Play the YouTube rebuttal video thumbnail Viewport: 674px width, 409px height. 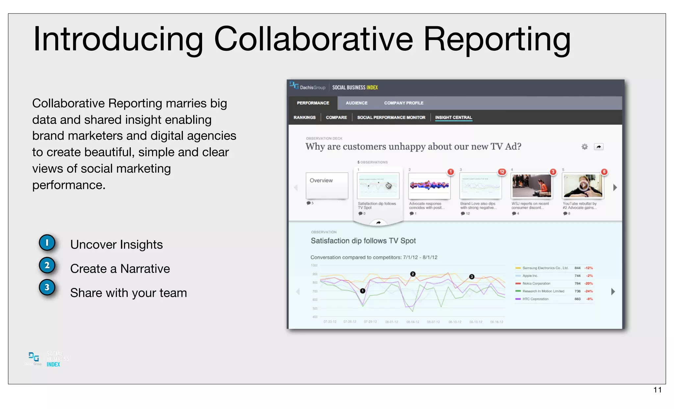pyautogui.click(x=583, y=186)
